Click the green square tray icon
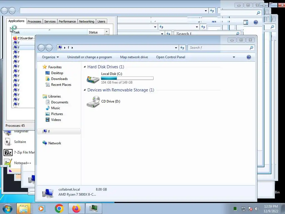The image size is (285, 214). tap(235, 208)
